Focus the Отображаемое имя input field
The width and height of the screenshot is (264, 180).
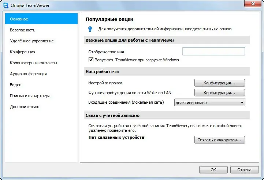click(213, 51)
